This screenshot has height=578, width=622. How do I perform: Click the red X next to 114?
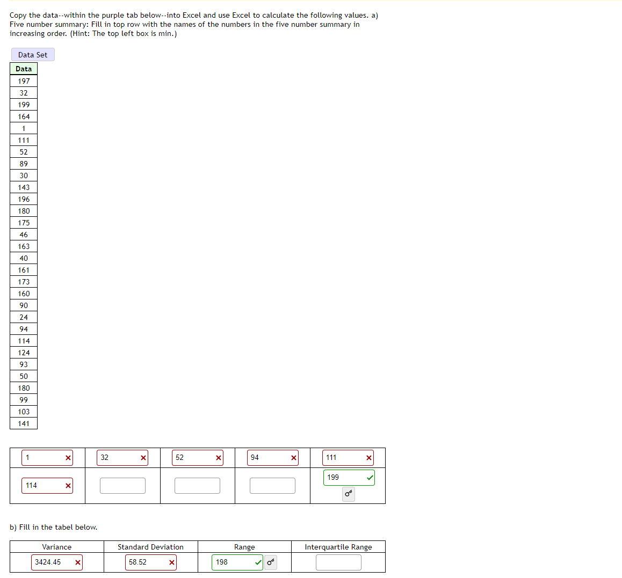click(68, 486)
